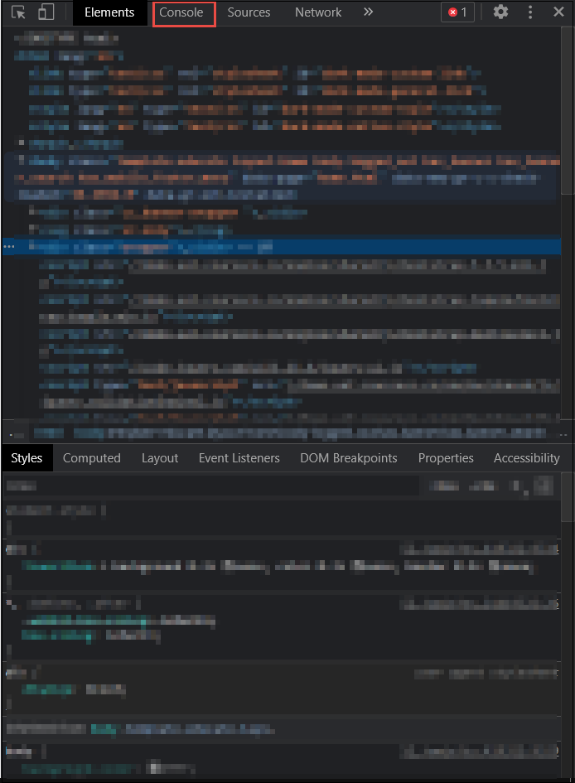Toggle the device toolbar icon
575x783 pixels.
coord(46,12)
